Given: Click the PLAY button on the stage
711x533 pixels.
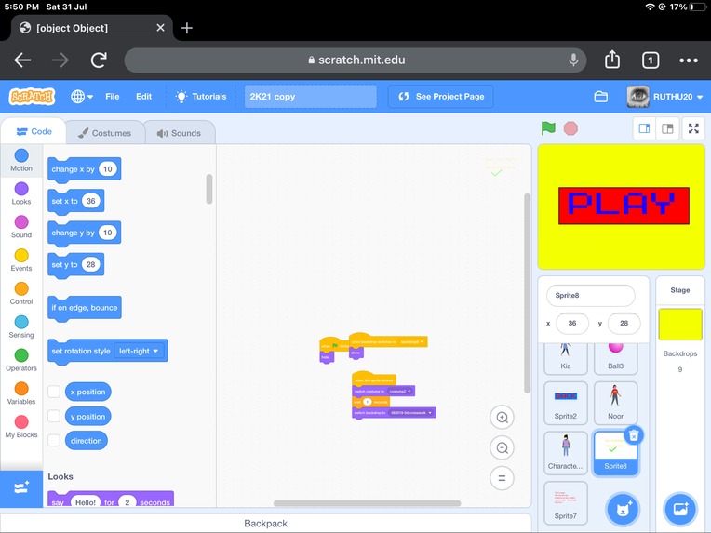Looking at the screenshot, I should [x=624, y=206].
